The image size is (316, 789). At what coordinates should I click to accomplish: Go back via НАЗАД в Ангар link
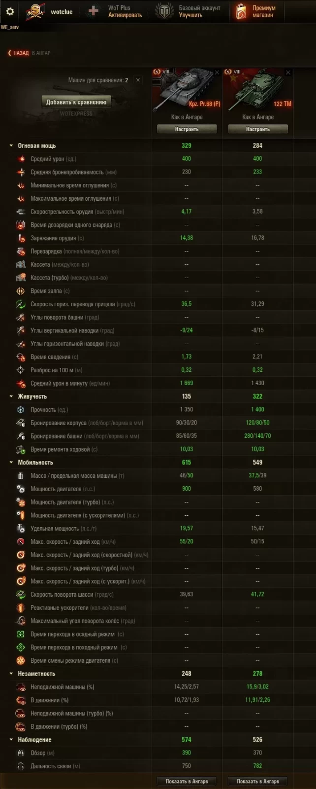(x=29, y=53)
